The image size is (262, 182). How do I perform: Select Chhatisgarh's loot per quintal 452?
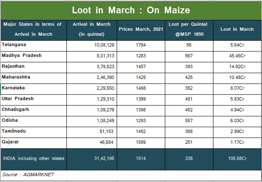(x=188, y=110)
